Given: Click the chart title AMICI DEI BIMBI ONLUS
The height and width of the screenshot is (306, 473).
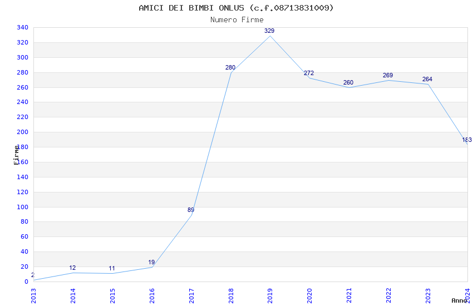Looking at the screenshot, I should click(191, 8).
